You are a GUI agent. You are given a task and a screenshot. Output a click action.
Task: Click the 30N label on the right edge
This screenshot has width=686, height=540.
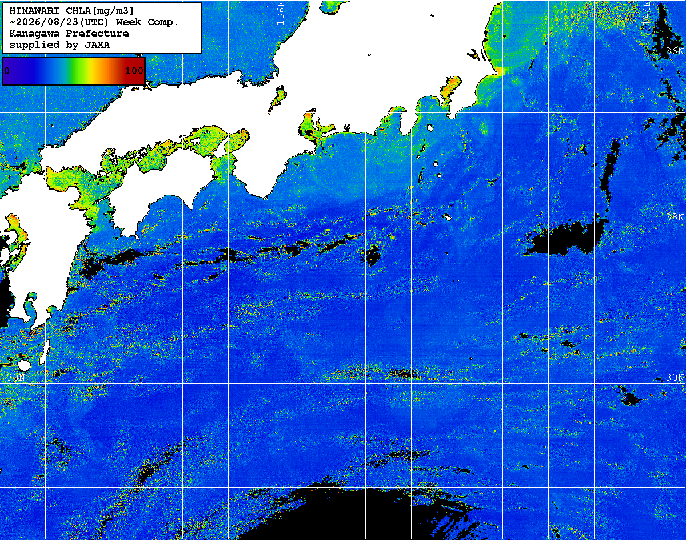[x=675, y=377]
